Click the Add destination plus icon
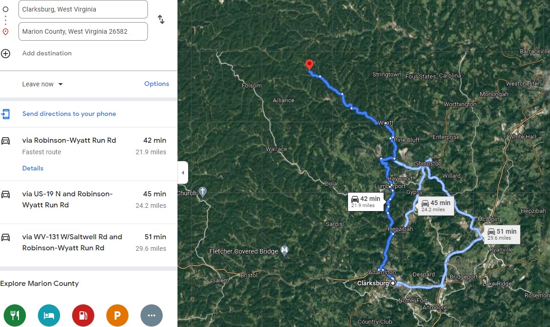 6,54
